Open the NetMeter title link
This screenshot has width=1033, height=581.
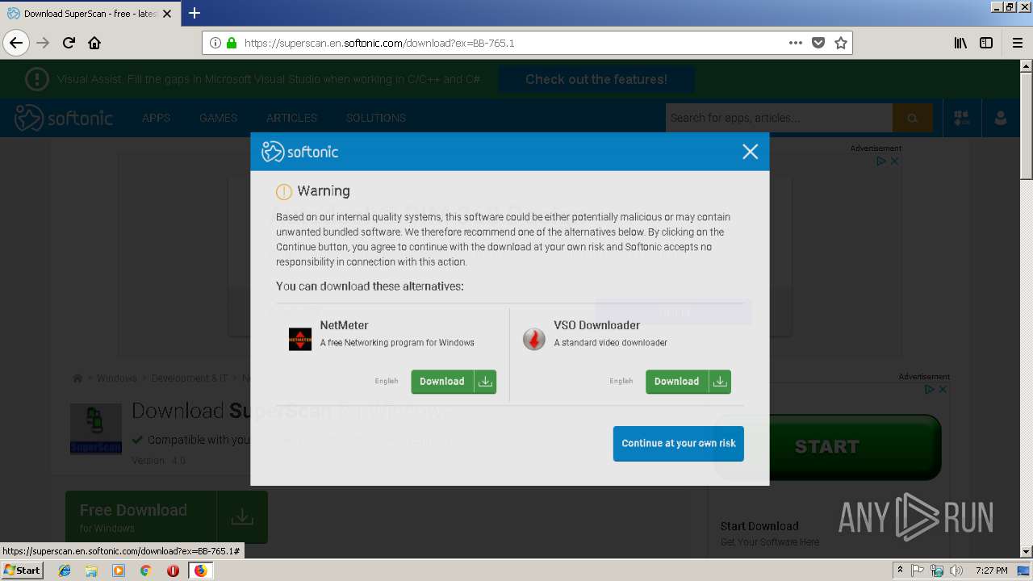coord(344,325)
